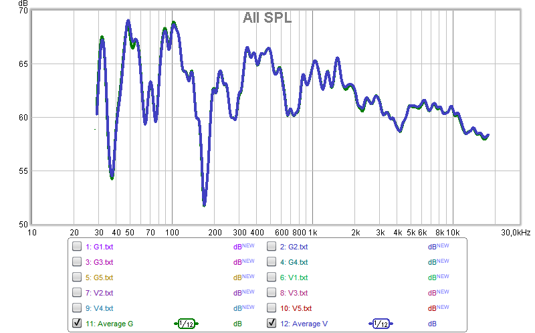This screenshot has height=333, width=535.
Task: Select the red '10: V5.txt' legend label
Action: [296, 308]
